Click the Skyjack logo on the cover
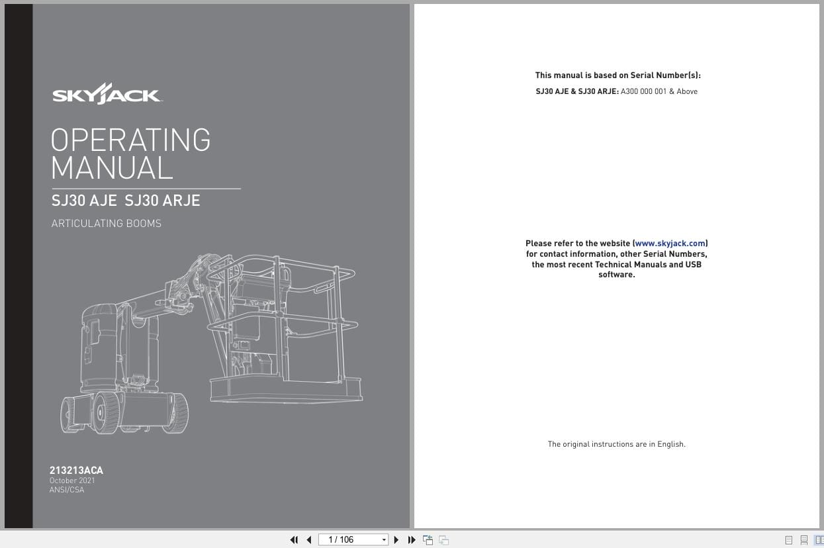This screenshot has height=548, width=824. pyautogui.click(x=106, y=93)
